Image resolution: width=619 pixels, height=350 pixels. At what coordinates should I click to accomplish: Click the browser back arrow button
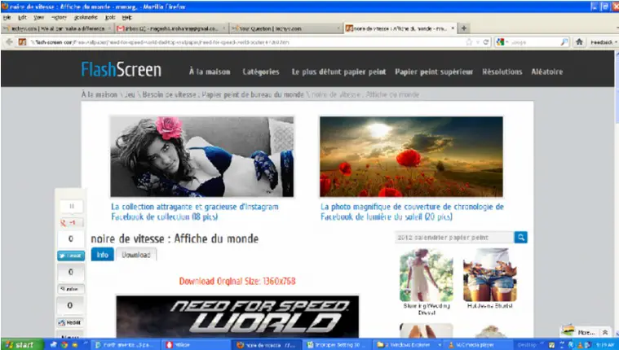tap(10, 42)
